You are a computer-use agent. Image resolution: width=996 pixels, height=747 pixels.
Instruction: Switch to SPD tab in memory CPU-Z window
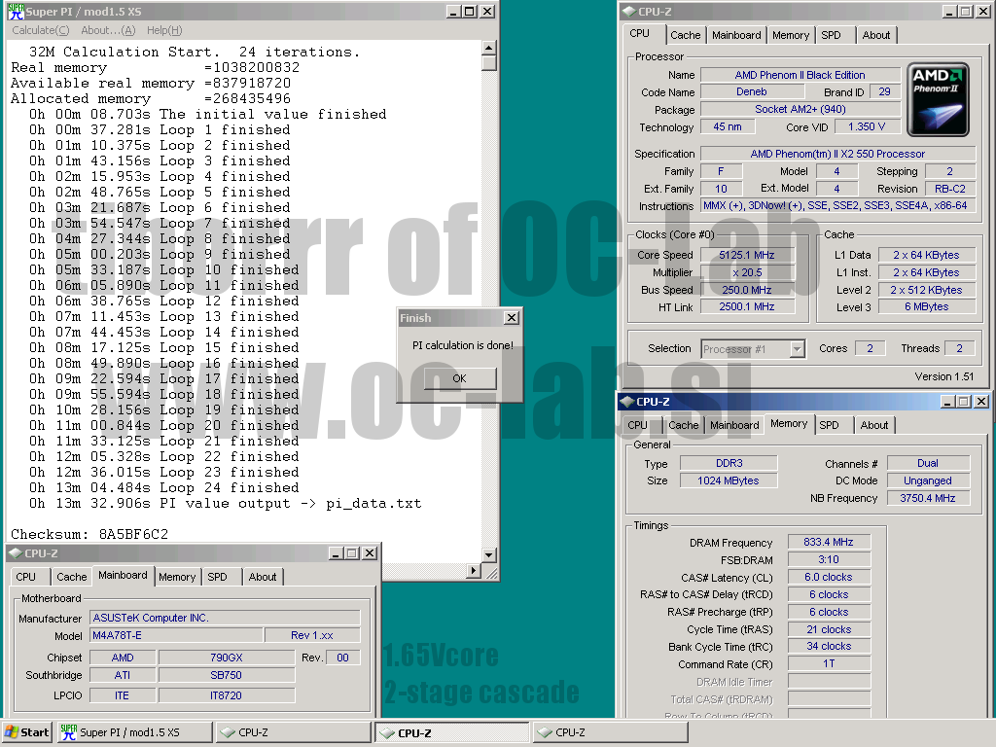coord(829,425)
